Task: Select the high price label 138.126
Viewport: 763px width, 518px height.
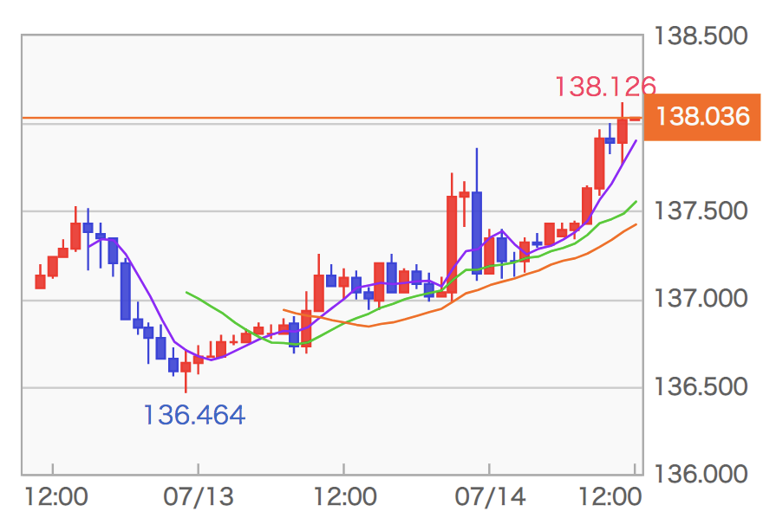Action: tap(605, 87)
